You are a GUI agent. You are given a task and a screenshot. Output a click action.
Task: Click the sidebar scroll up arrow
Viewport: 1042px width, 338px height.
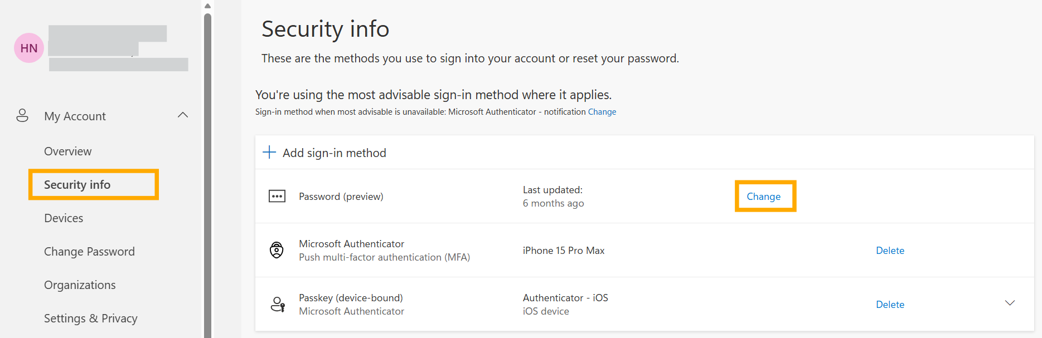click(x=207, y=6)
